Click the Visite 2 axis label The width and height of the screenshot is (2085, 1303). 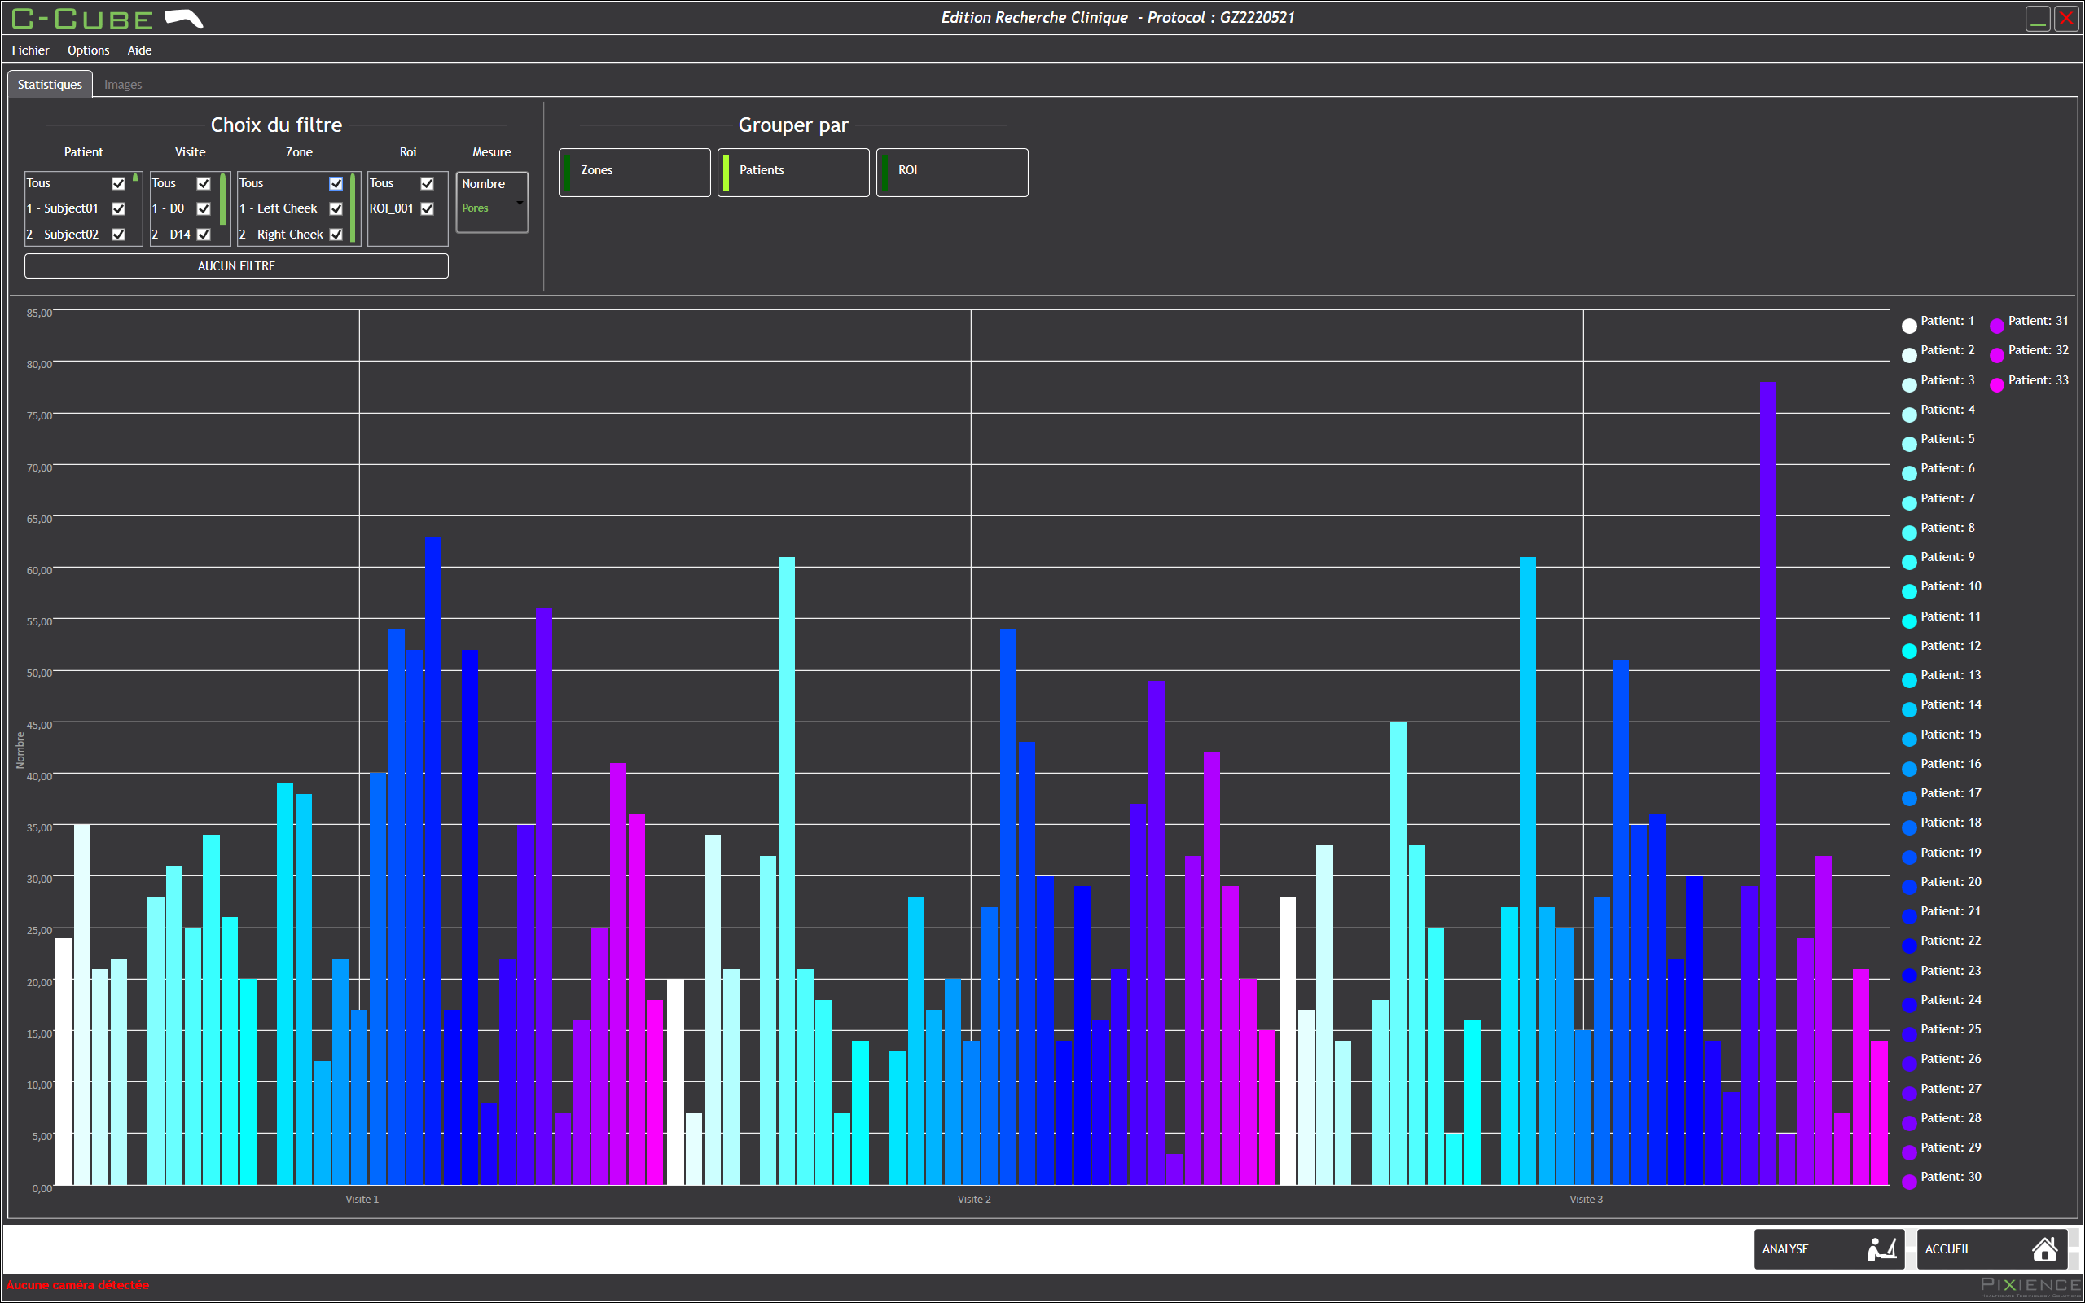pyautogui.click(x=974, y=1199)
